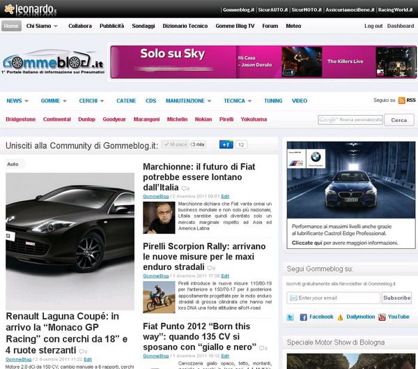The width and height of the screenshot is (418, 369).
Task: Click the Facebook icon in follow section
Action: [x=304, y=317]
